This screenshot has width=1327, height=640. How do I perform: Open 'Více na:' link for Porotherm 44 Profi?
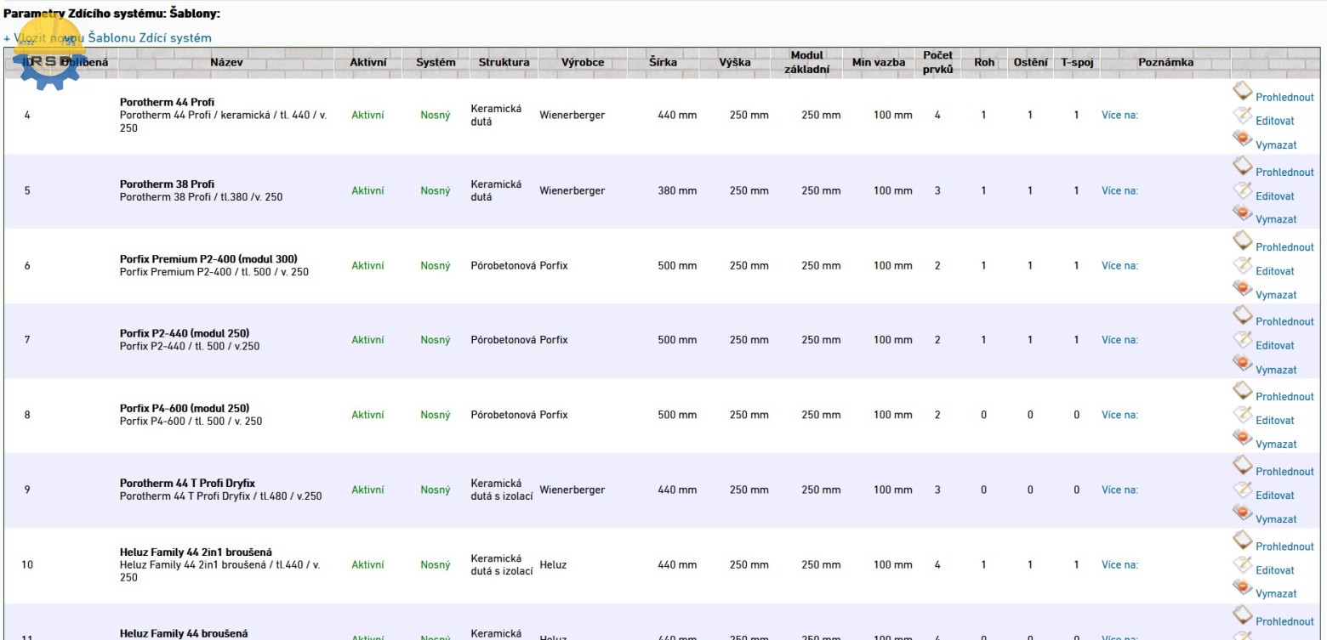(1119, 116)
